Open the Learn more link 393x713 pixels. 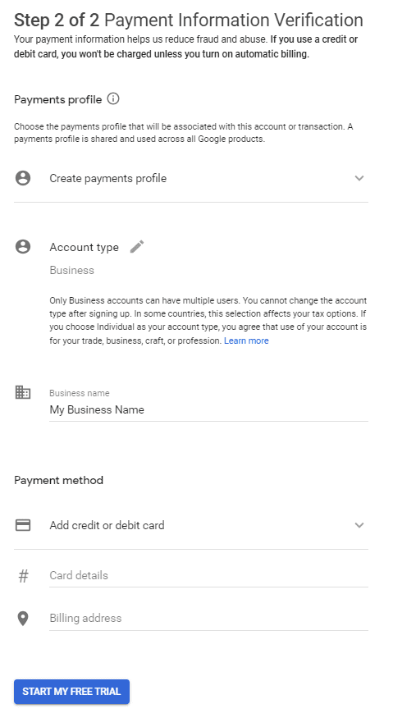pos(246,341)
